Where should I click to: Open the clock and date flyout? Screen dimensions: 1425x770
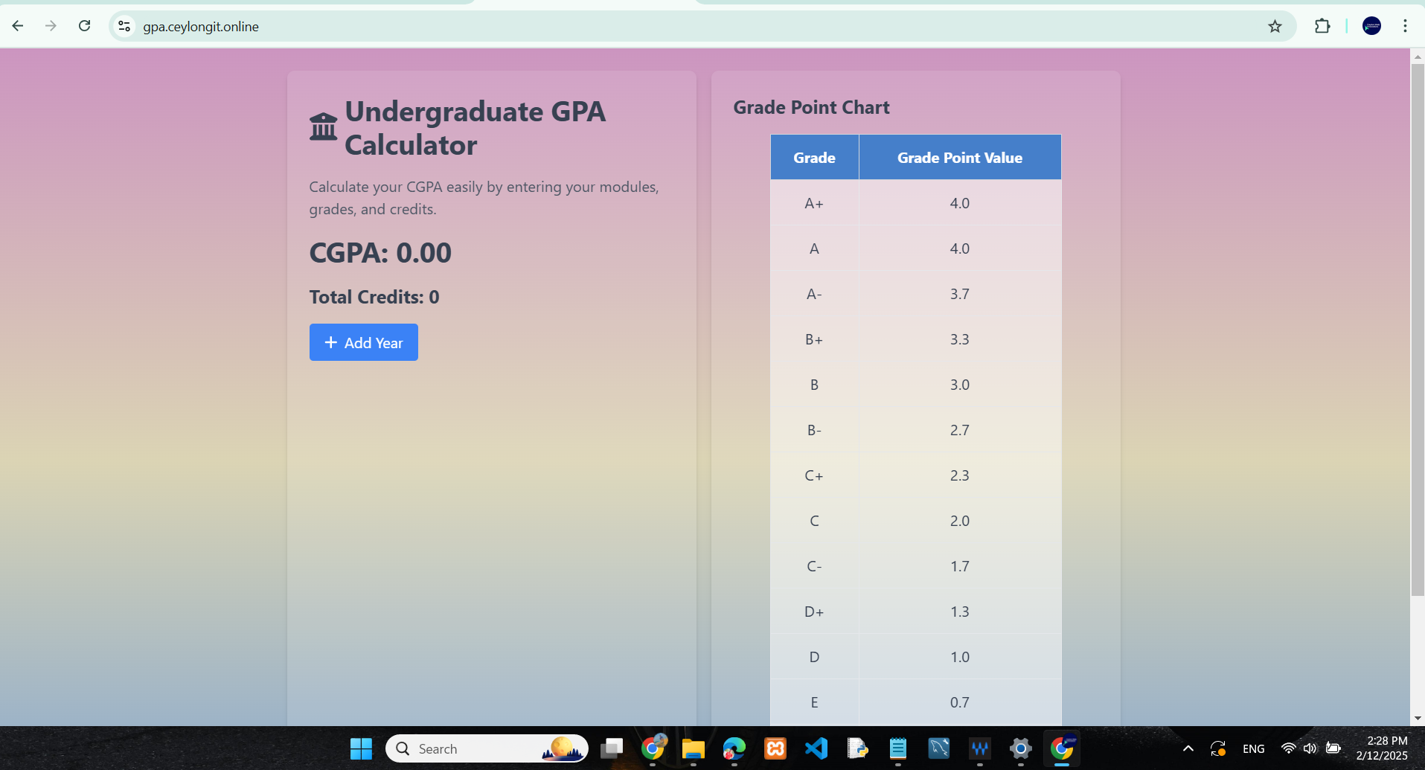click(x=1381, y=748)
